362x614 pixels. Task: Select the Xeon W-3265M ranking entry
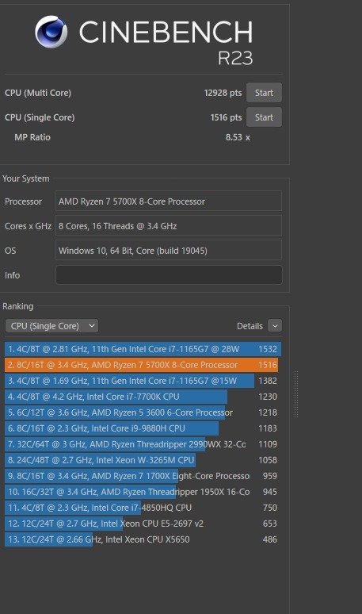[x=143, y=460]
